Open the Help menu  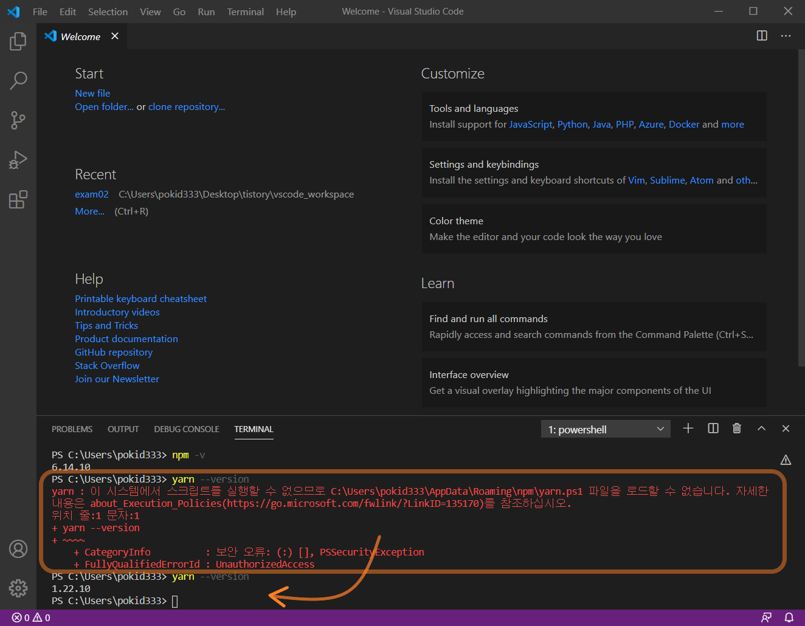click(286, 12)
